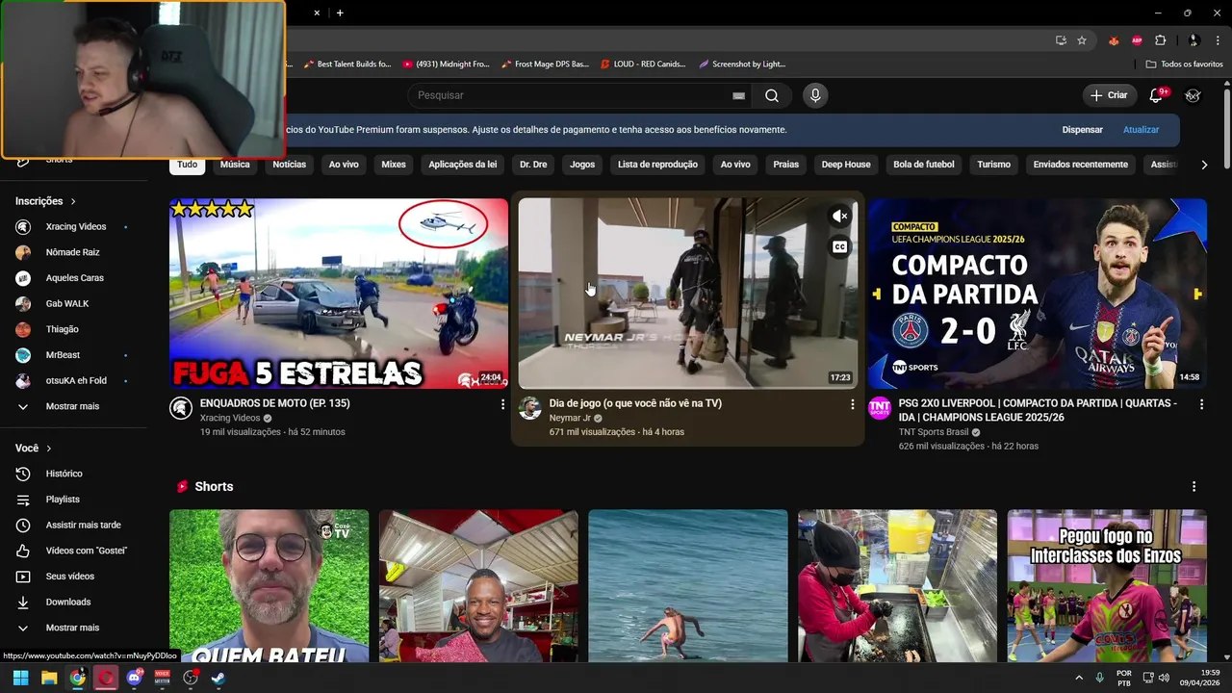This screenshot has height=693, width=1232.
Task: Select the Bola de futebol chip
Action: click(x=924, y=165)
